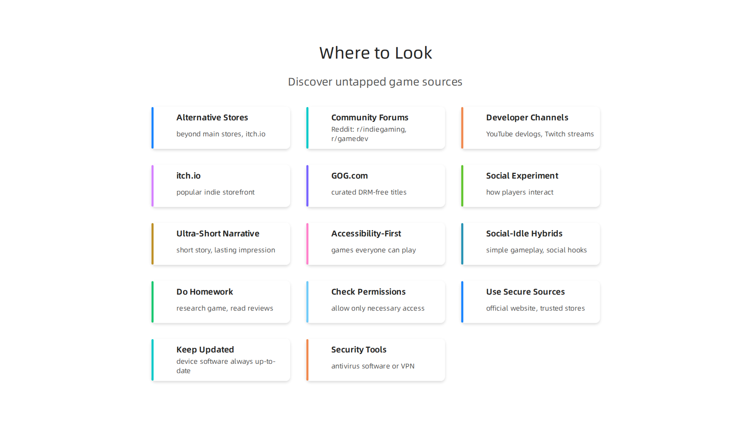This screenshot has height=422, width=751.
Task: Select the Check Permissions card title
Action: [x=368, y=292]
